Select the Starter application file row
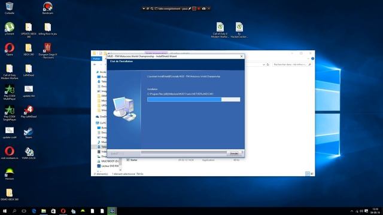 183,160
